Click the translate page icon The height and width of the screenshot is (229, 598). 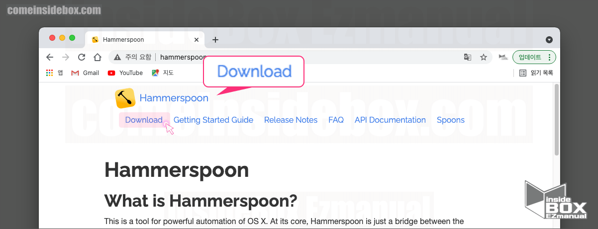point(467,57)
